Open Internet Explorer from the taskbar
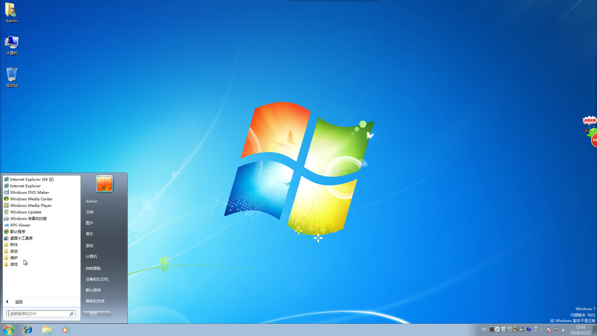The width and height of the screenshot is (597, 336). [28, 330]
